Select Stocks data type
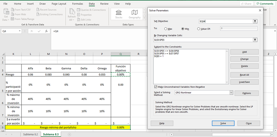Viewport: 277px width, 137px height. tap(118, 14)
